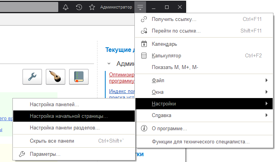Expand the Справка submenu
This screenshot has height=162, width=275.
point(161,115)
